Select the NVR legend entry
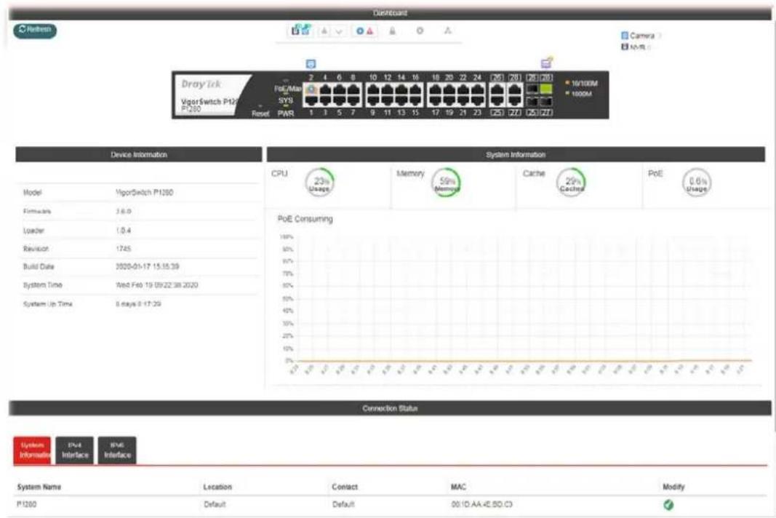 click(634, 47)
